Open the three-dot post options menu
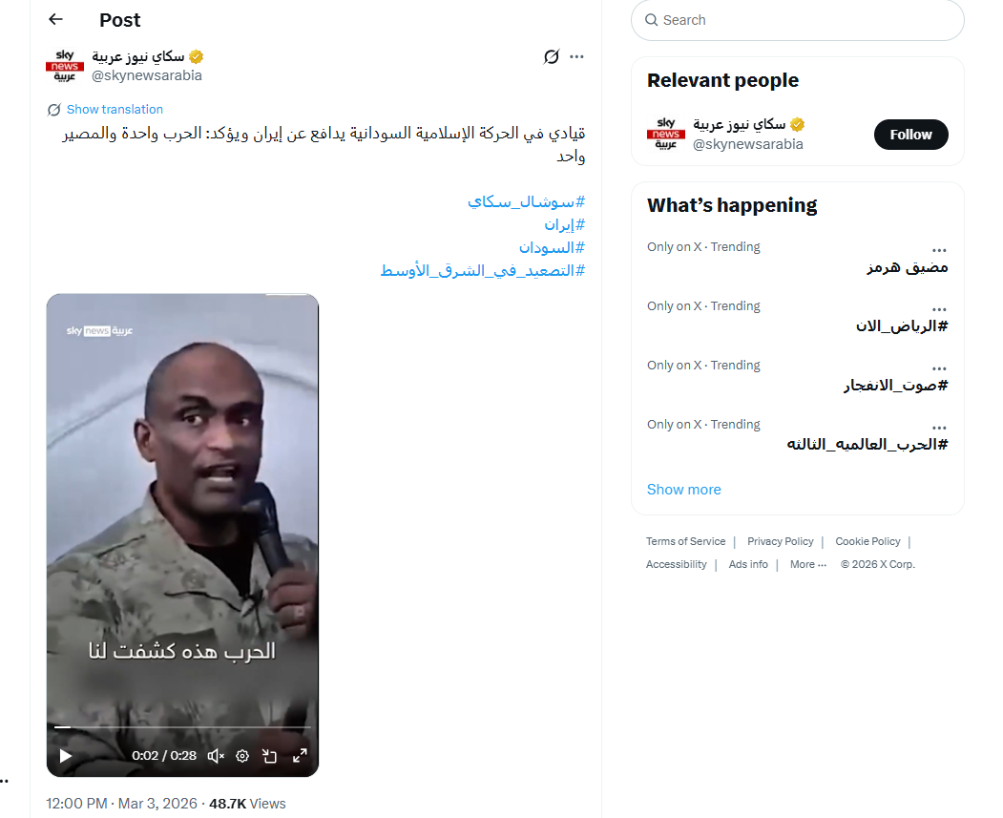Image resolution: width=1003 pixels, height=818 pixels. 577,56
